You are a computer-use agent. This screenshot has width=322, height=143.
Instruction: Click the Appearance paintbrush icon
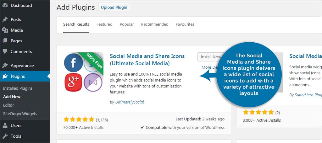pos(5,66)
